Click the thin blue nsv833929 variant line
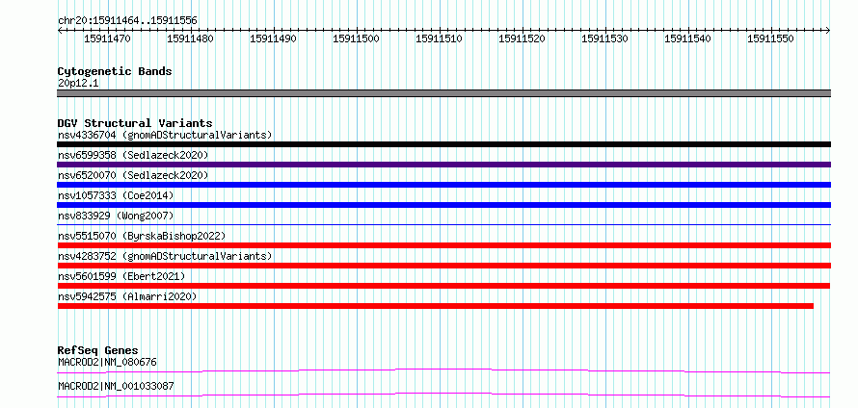 click(443, 224)
